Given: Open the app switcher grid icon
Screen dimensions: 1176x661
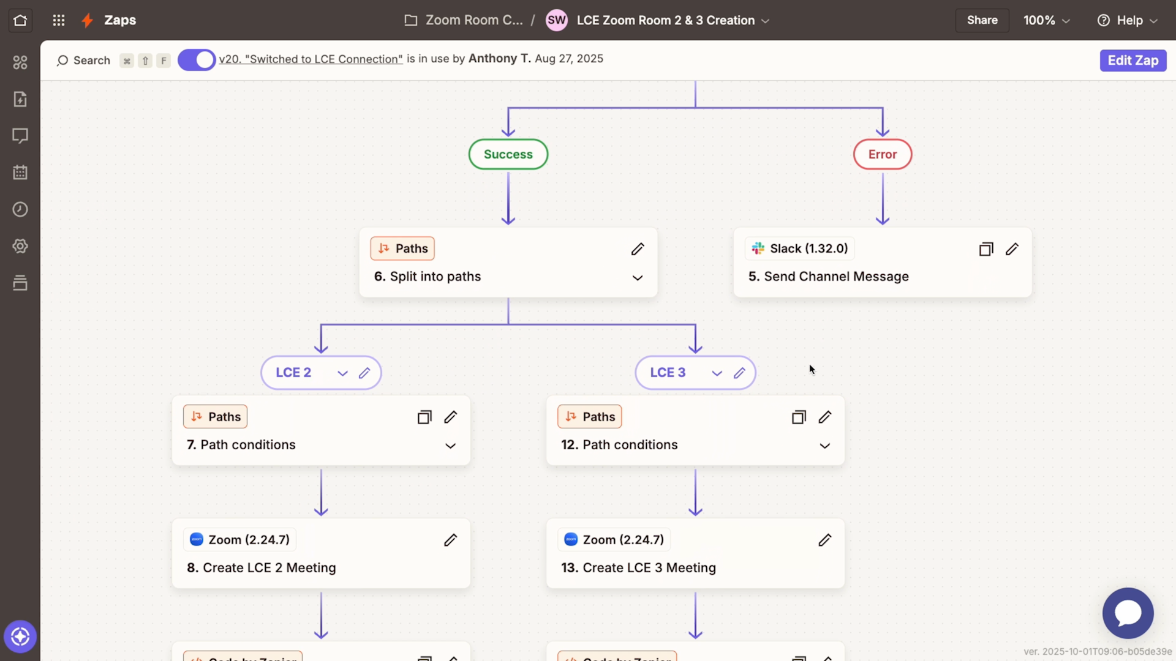Looking at the screenshot, I should tap(58, 20).
